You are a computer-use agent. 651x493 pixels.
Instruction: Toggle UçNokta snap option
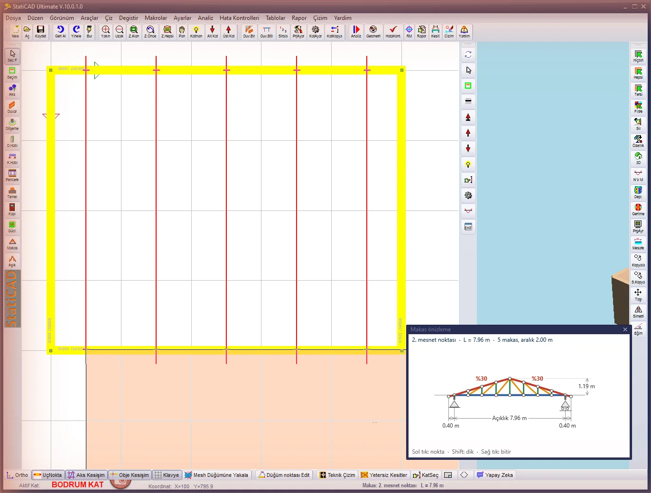[x=48, y=475]
